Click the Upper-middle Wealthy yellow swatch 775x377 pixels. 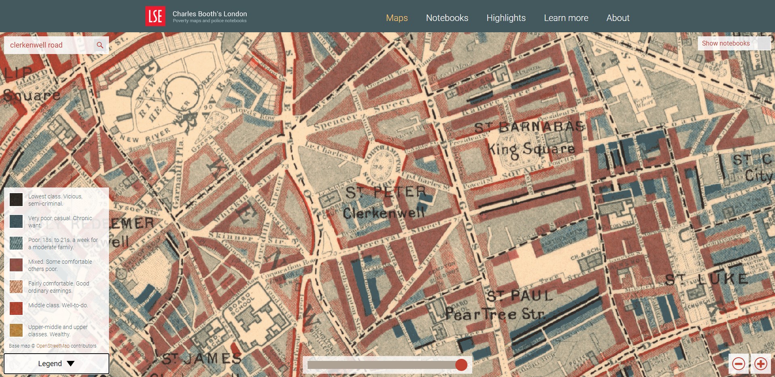(16, 330)
